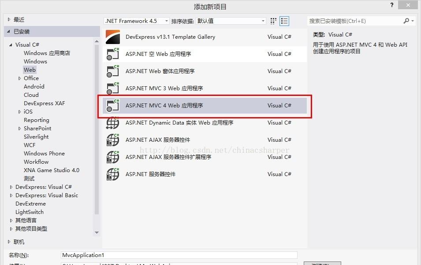Select the Reporting category
The image size is (421, 265).
pyautogui.click(x=37, y=120)
